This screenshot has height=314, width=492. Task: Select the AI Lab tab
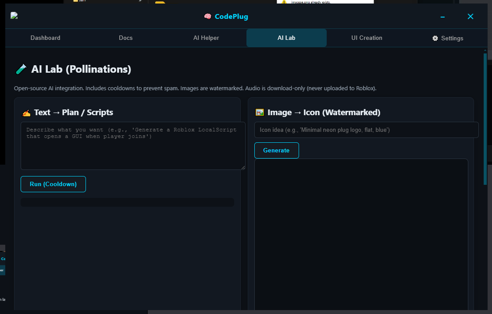coord(286,38)
